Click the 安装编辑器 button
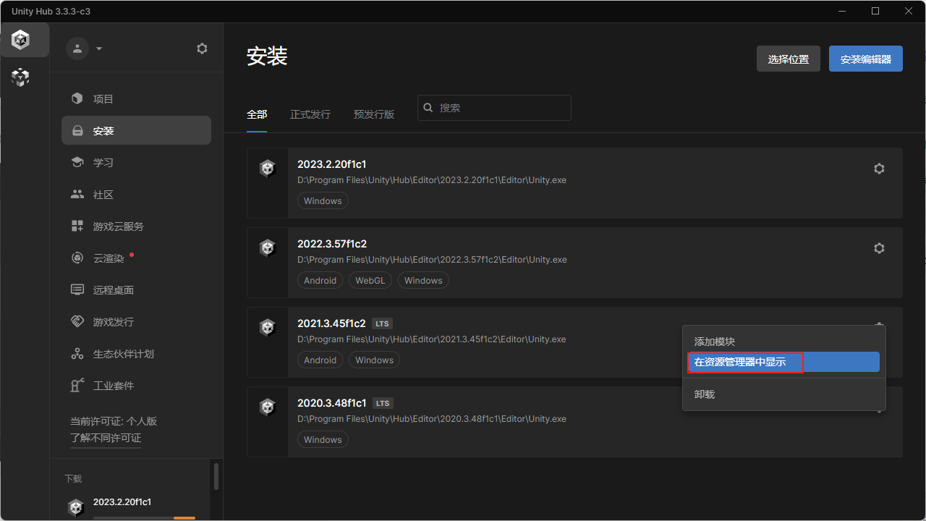 [866, 59]
